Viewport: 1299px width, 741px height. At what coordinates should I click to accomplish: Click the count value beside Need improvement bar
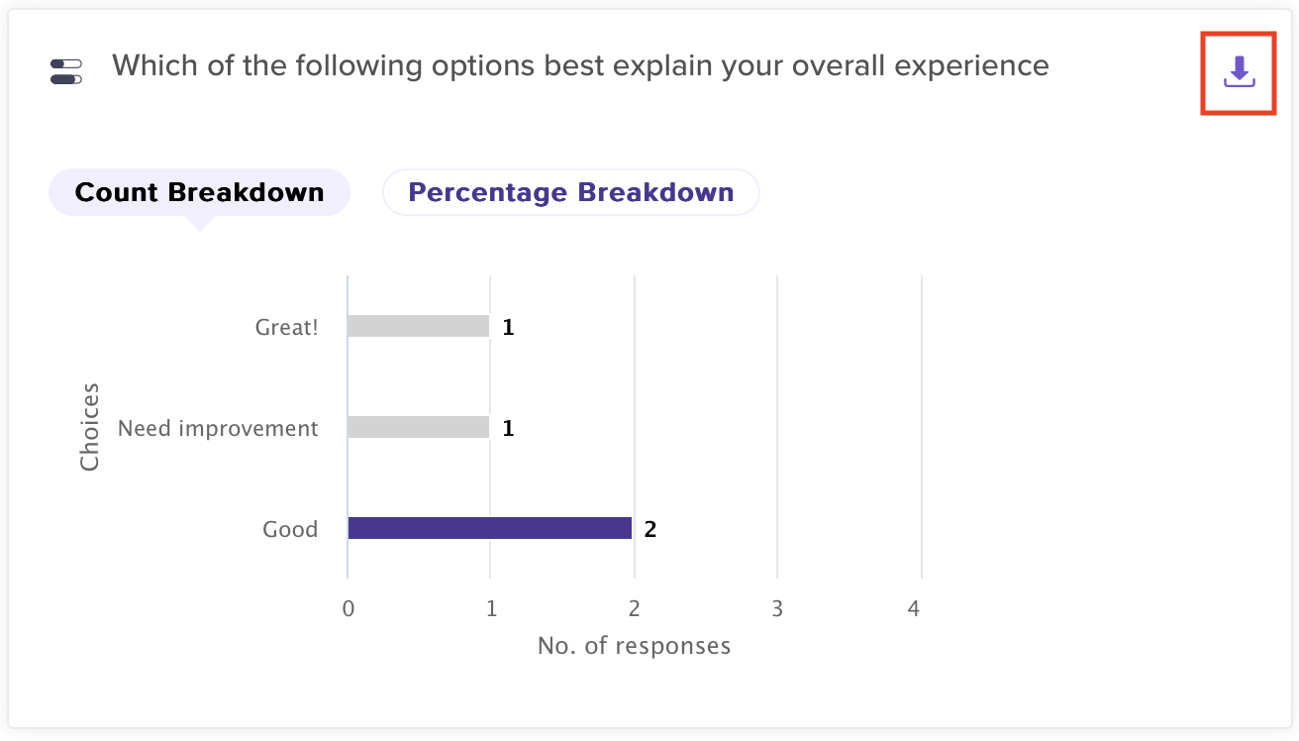pos(508,428)
